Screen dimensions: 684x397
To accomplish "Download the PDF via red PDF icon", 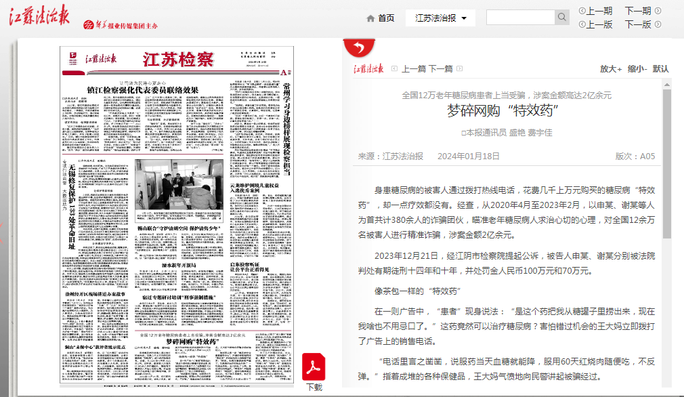I will [314, 367].
